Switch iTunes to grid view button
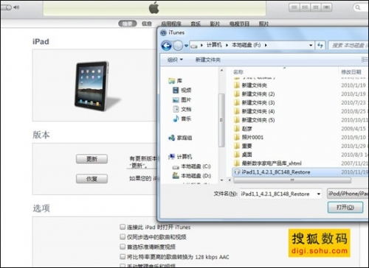This screenshot has width=369, height=268. tap(316, 7)
